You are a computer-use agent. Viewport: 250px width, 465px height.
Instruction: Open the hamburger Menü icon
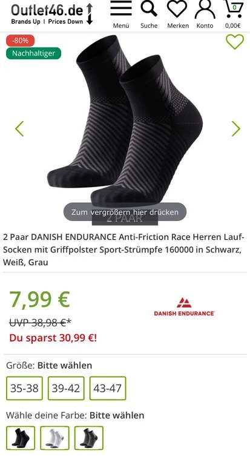click(121, 9)
